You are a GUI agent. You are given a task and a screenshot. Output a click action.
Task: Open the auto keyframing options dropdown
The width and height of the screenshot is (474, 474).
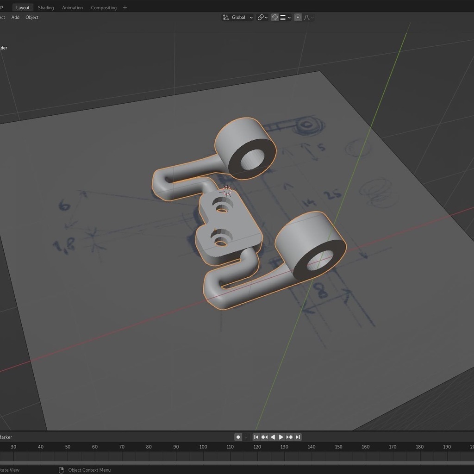[x=246, y=437]
